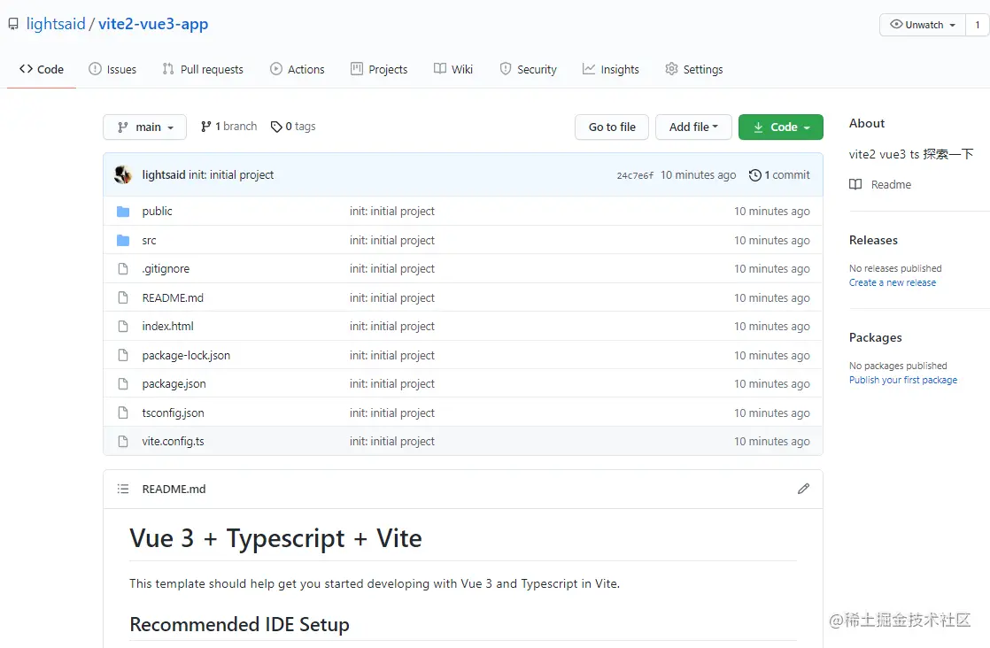The height and width of the screenshot is (648, 990).
Task: View the 1 commit history link
Action: 779,174
